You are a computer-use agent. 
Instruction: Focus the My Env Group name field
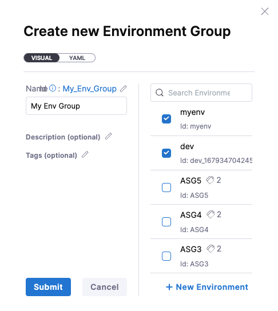[x=76, y=106]
